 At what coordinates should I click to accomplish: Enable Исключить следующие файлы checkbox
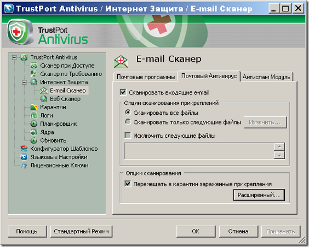128,135
